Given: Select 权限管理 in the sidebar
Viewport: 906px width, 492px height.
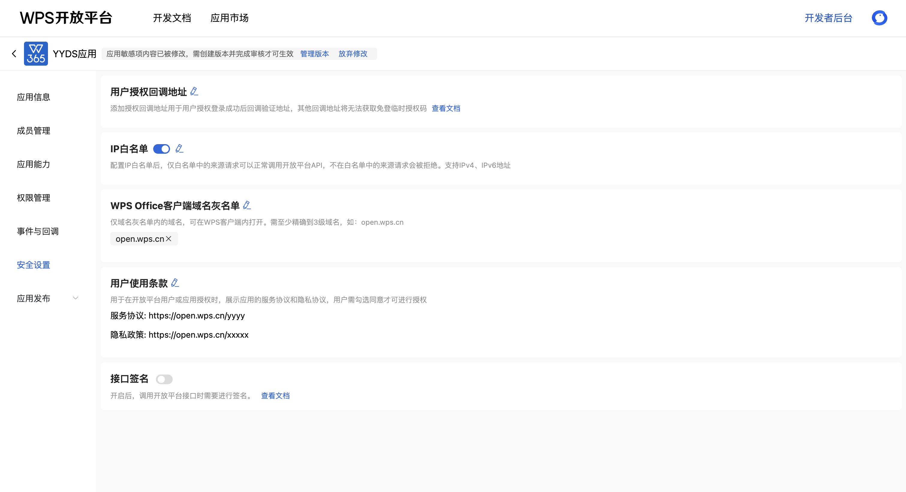Looking at the screenshot, I should click(x=33, y=198).
